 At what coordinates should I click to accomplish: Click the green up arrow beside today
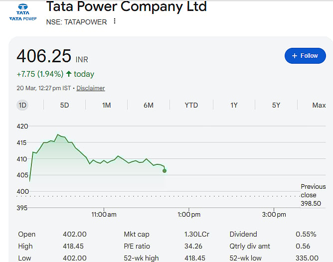(x=68, y=74)
